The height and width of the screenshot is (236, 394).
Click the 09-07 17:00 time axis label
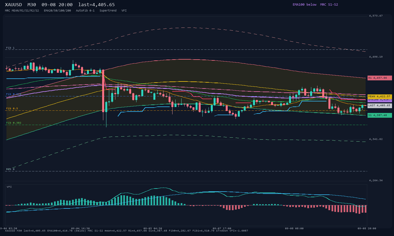pos(222,228)
